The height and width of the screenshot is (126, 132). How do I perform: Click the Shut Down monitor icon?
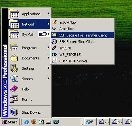[14, 112]
